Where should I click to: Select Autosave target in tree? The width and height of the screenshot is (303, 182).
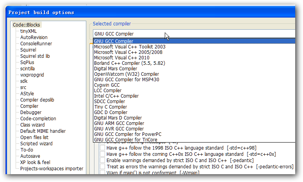tap(30, 156)
